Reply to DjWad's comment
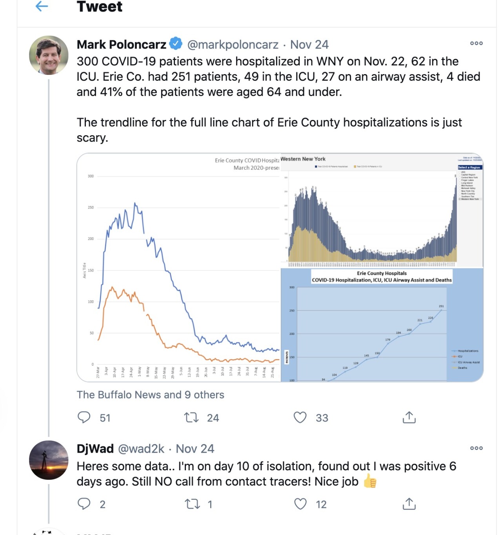Viewport: 502px width, 535px height. (x=84, y=504)
